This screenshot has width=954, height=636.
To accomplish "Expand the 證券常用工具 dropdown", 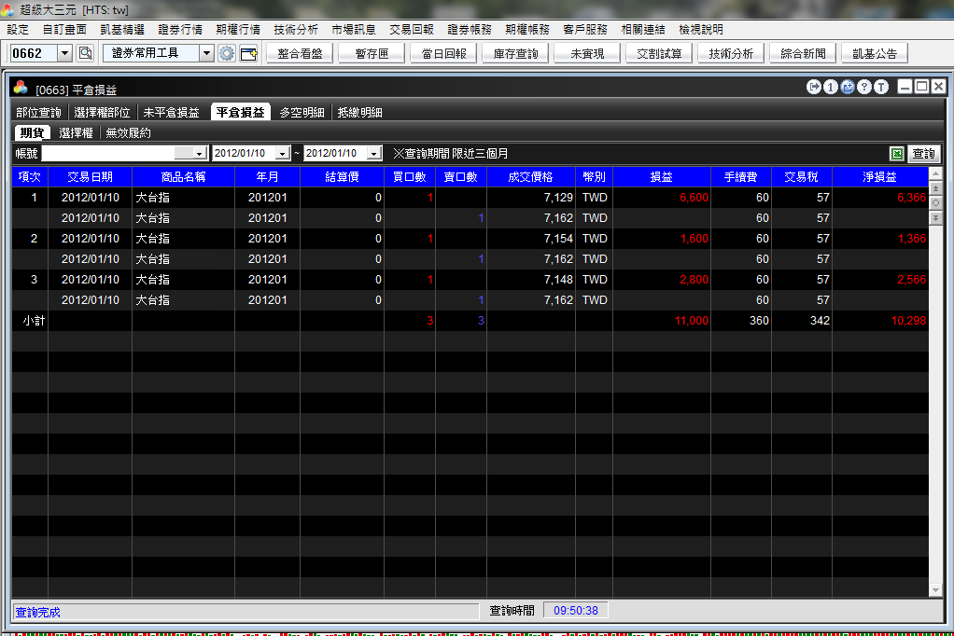I will 207,53.
